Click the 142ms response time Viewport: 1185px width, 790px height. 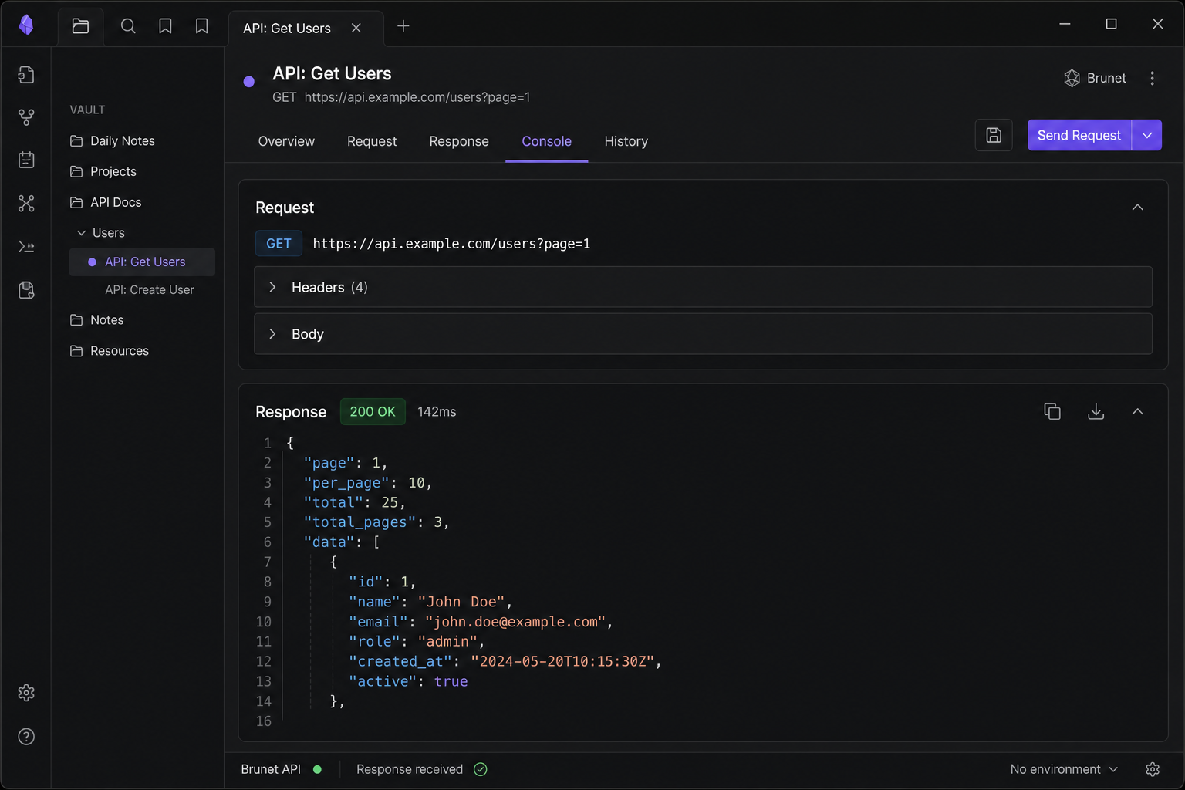[437, 412]
